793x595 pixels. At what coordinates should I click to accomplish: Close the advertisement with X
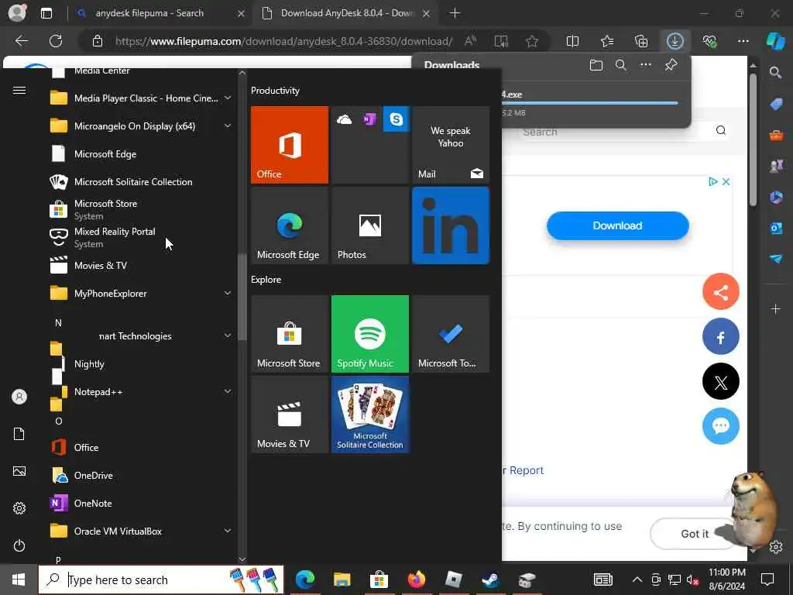pos(726,181)
